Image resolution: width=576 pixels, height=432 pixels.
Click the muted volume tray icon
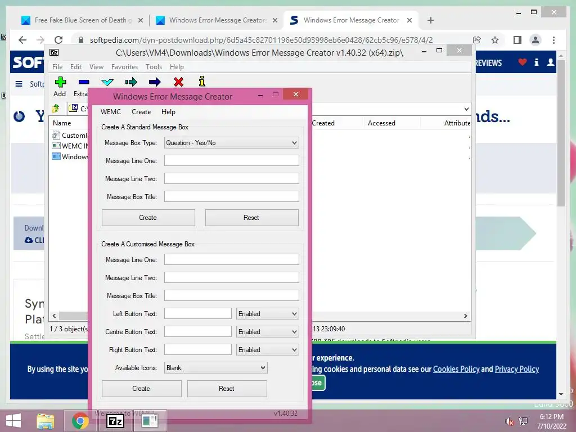(x=508, y=421)
